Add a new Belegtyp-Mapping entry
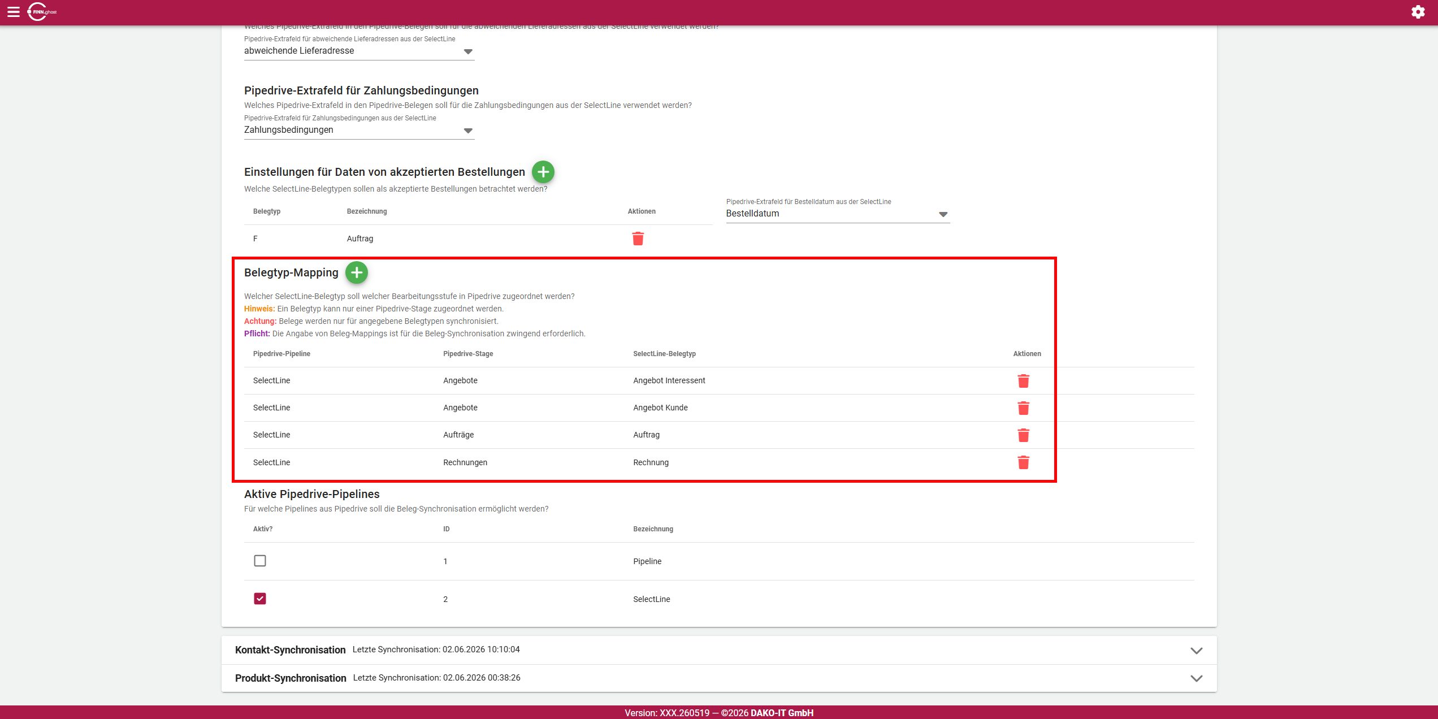 (357, 272)
